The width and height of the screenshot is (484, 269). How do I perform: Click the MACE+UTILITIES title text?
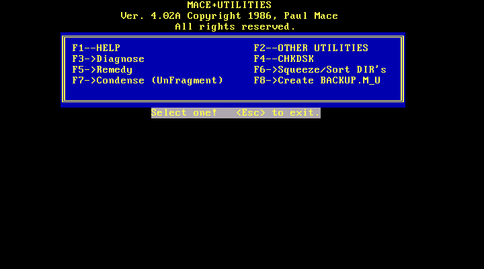(229, 5)
